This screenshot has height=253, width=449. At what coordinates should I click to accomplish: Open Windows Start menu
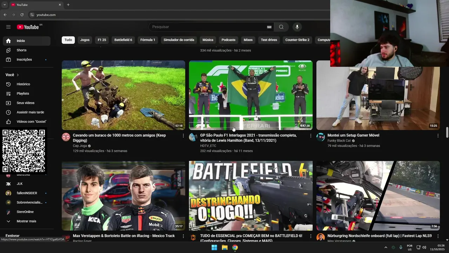214,247
